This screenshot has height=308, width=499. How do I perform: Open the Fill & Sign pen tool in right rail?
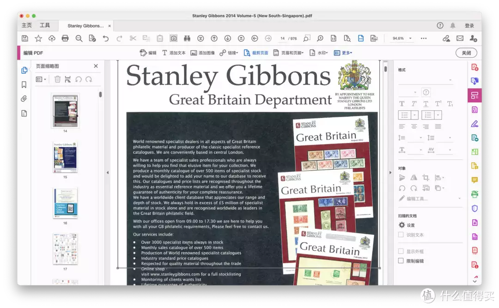click(475, 124)
